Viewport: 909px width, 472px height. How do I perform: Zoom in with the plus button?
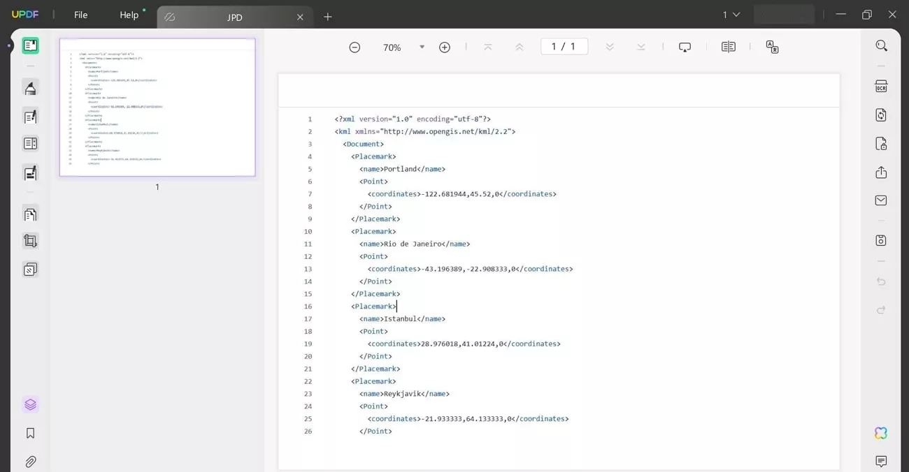click(445, 47)
